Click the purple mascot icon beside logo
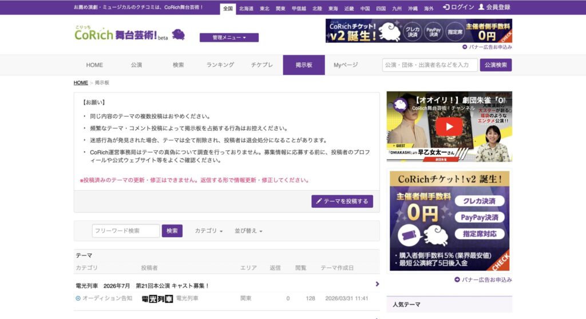 pyautogui.click(x=178, y=35)
